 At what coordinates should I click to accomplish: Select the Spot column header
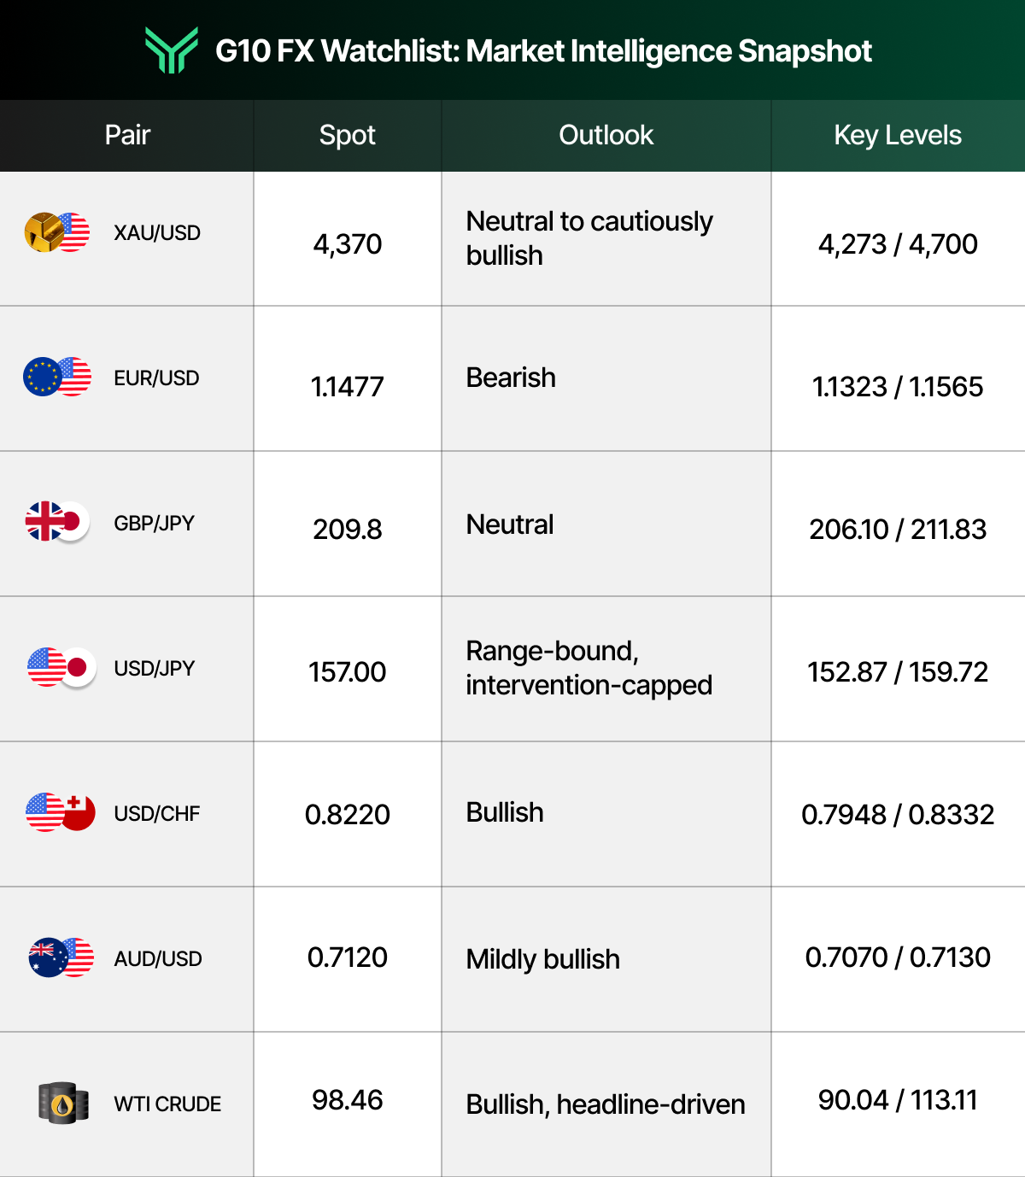point(348,135)
